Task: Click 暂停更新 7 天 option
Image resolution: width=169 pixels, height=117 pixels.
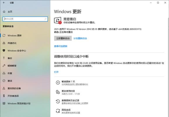Action: [x=72, y=83]
